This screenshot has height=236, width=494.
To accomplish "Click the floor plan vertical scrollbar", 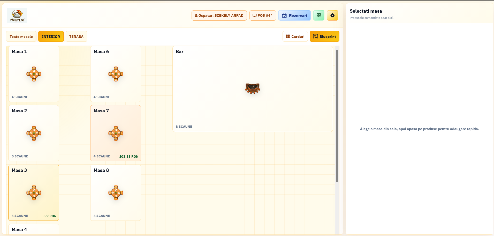I will 337,116.
